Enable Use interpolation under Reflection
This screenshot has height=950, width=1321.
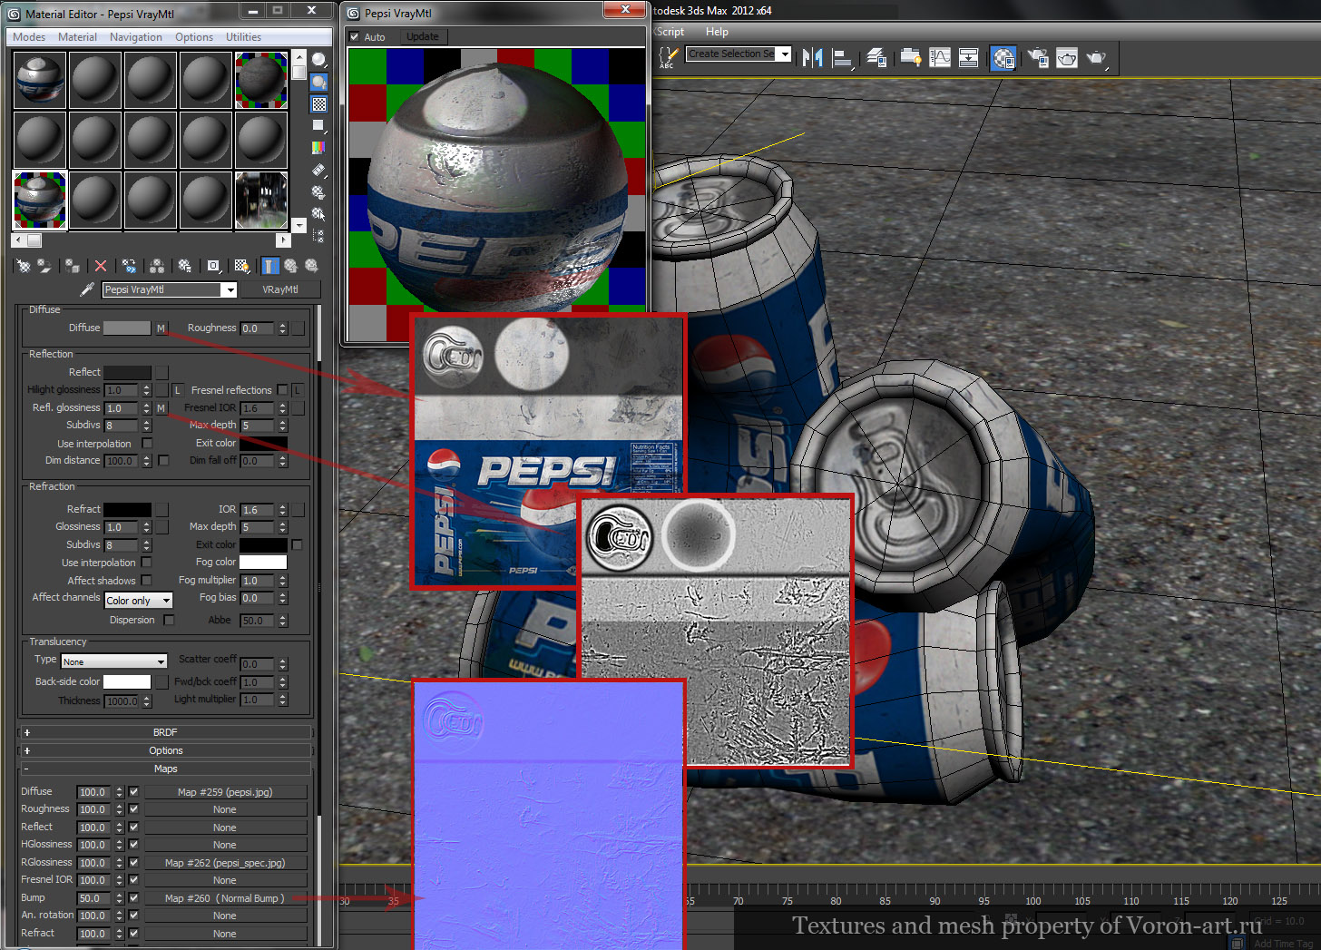click(x=147, y=444)
